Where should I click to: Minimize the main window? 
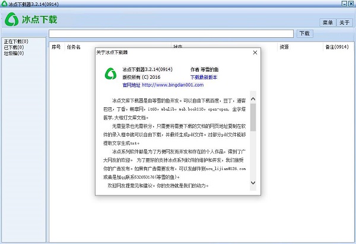(x=344, y=4)
